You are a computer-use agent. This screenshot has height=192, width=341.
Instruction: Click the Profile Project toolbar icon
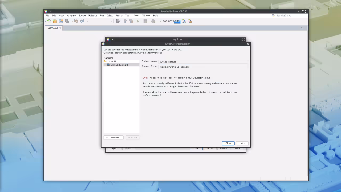(x=153, y=21)
